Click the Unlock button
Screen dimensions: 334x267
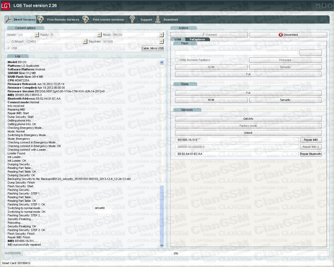click(x=248, y=133)
